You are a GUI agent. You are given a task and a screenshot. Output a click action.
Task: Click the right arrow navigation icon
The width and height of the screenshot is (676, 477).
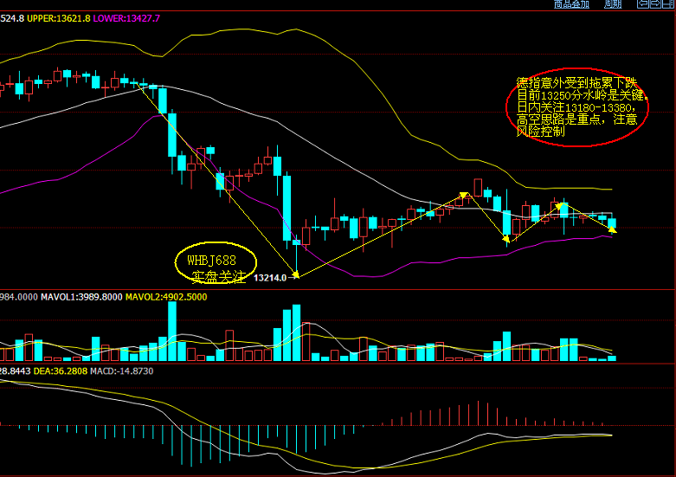[656, 4]
